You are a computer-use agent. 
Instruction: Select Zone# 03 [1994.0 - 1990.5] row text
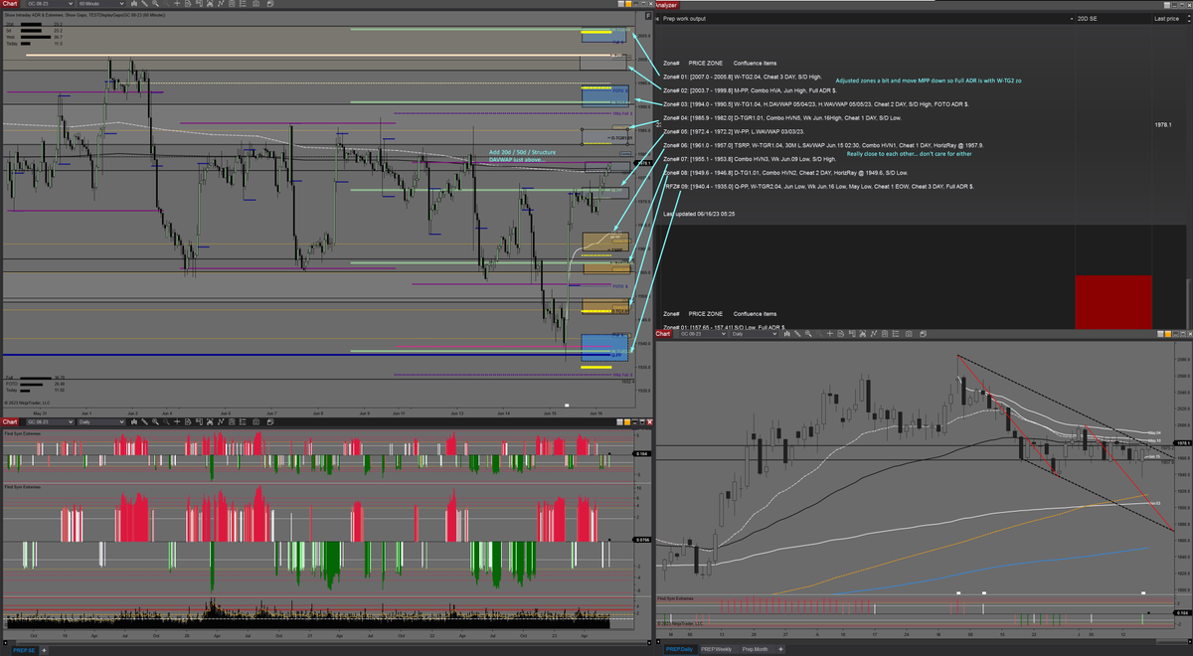pyautogui.click(x=816, y=104)
